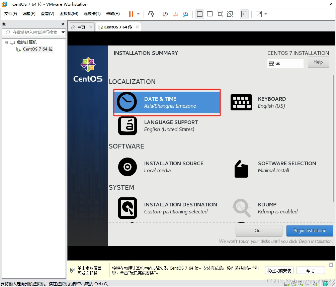Open the power options dropdown arrow
336x287 pixels.
138,14
